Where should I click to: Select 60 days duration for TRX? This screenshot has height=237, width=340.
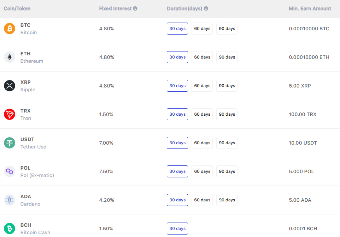[202, 114]
